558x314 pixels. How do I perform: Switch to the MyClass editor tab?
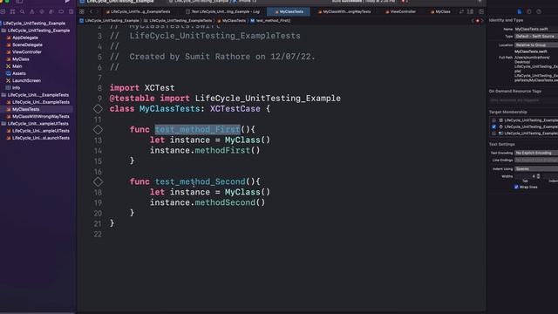pyautogui.click(x=440, y=11)
